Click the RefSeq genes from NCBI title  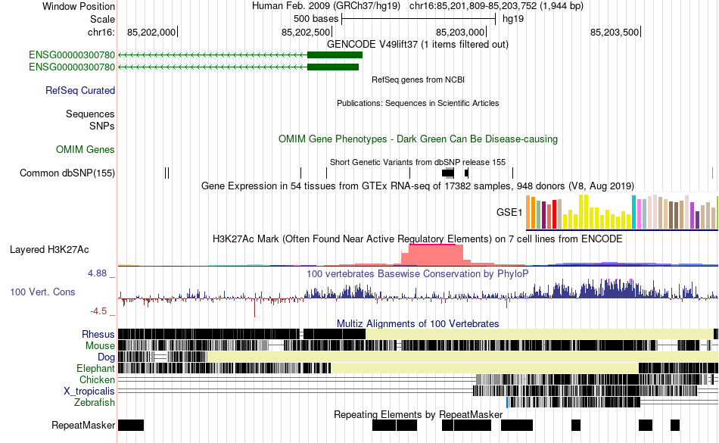click(419, 80)
